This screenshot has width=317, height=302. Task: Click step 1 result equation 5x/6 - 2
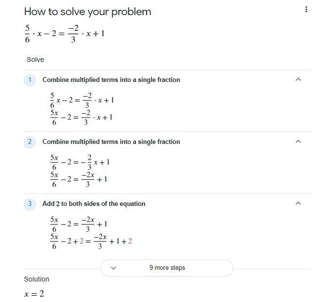(81, 117)
